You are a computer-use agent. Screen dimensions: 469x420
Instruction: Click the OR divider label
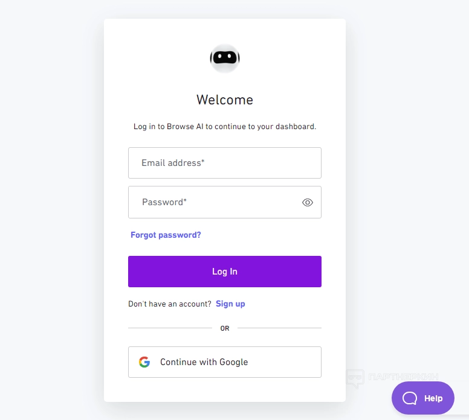click(225, 328)
